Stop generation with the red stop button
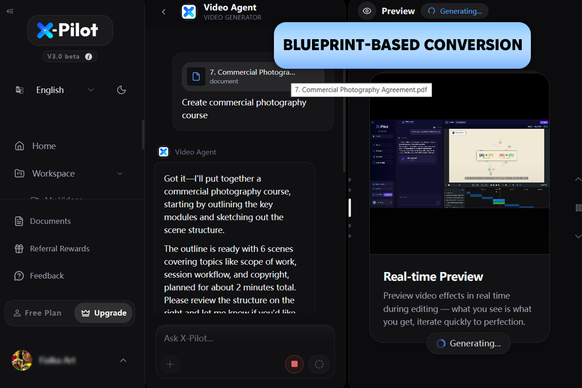 click(294, 364)
